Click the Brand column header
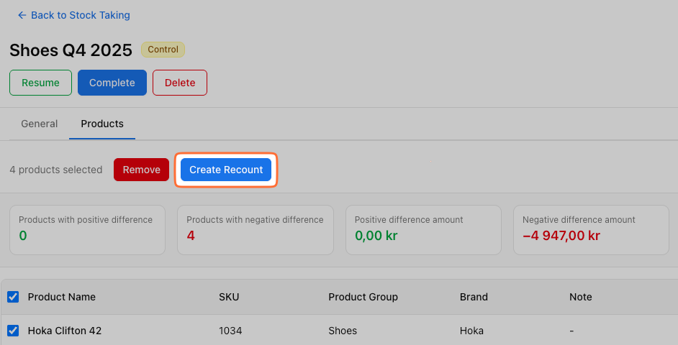This screenshot has width=678, height=345. tap(474, 297)
